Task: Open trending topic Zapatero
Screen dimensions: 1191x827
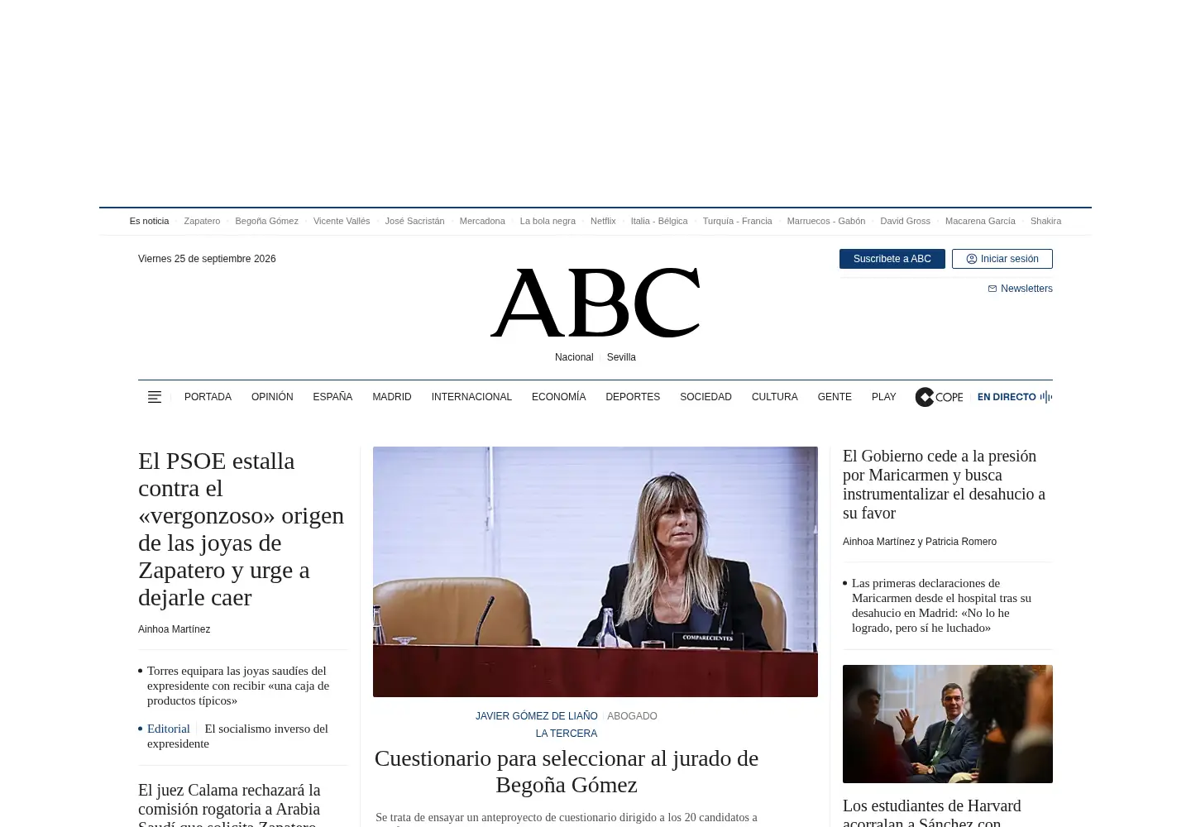Action: pos(202,221)
